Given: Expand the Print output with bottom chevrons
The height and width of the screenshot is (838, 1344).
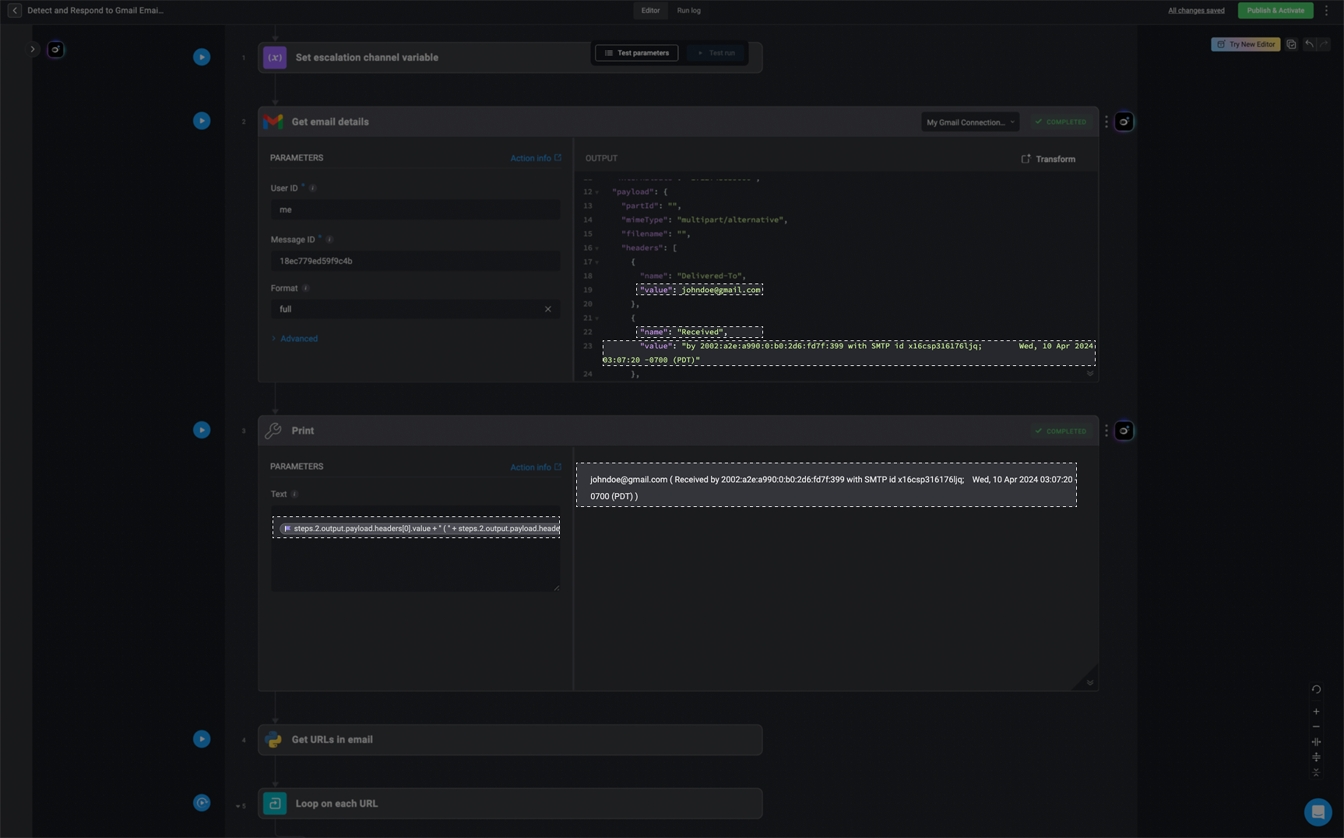Looking at the screenshot, I should click(x=1090, y=683).
